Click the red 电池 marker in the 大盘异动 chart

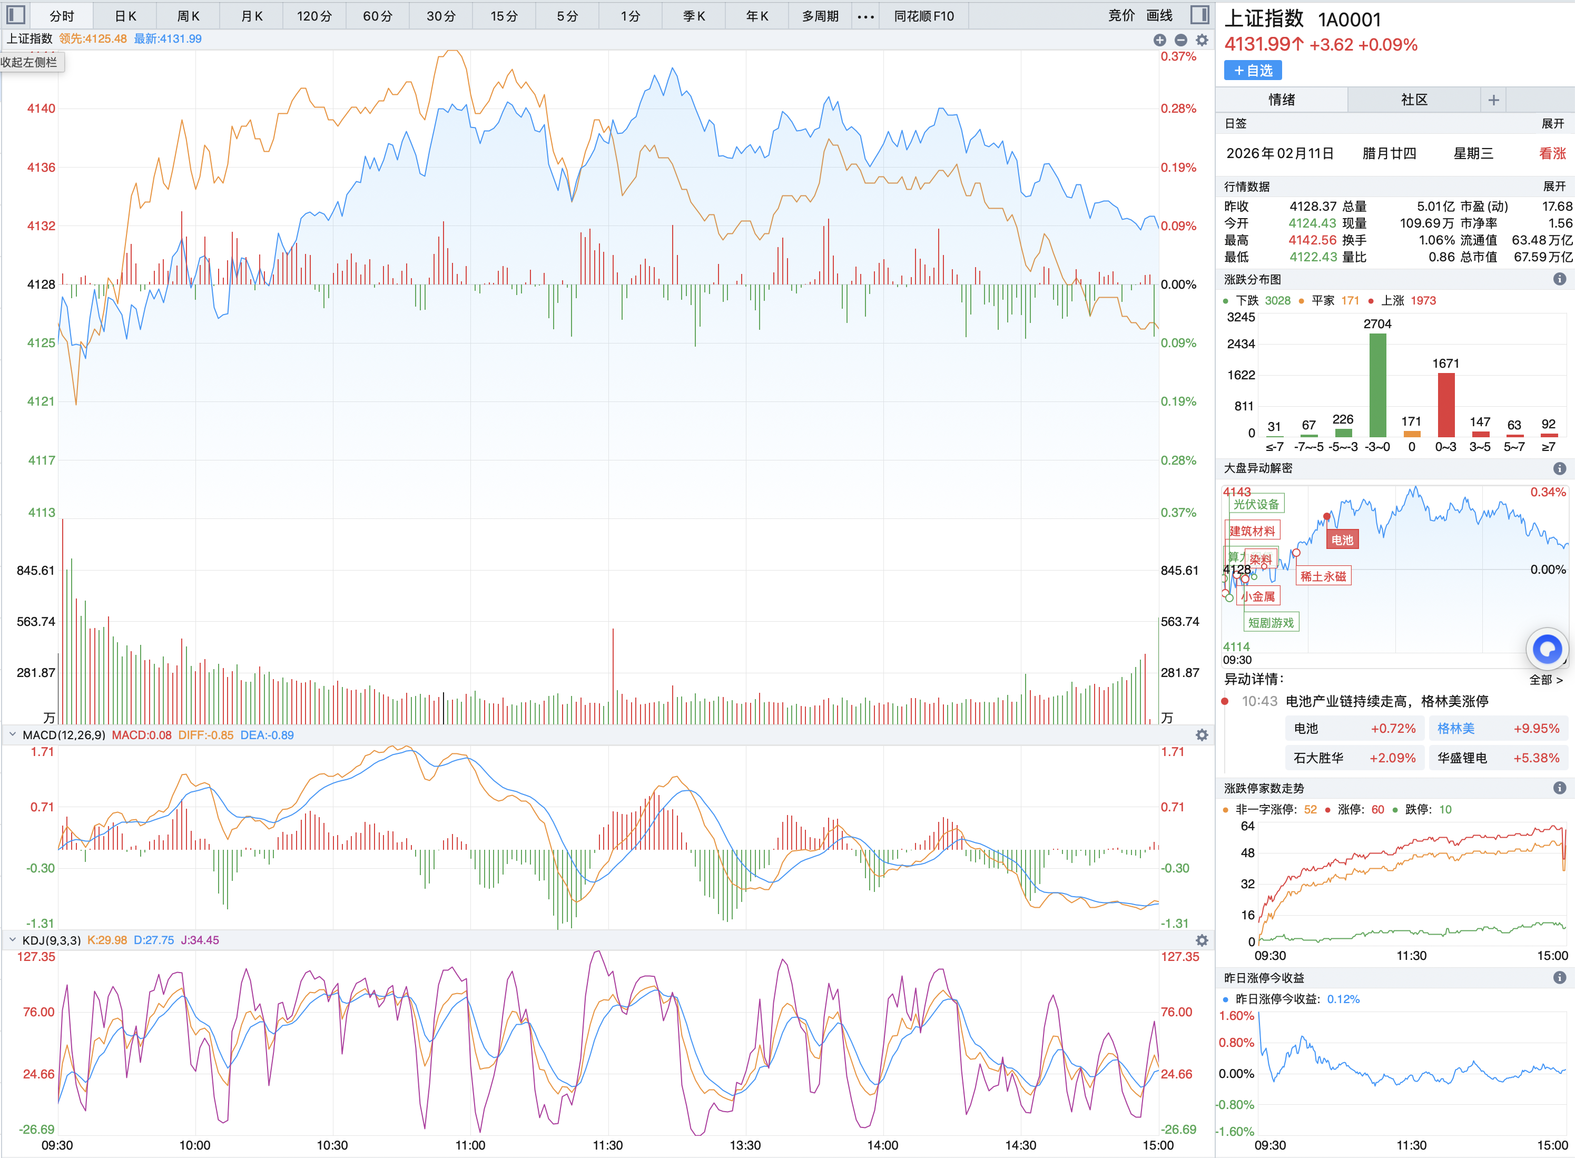(x=1342, y=539)
